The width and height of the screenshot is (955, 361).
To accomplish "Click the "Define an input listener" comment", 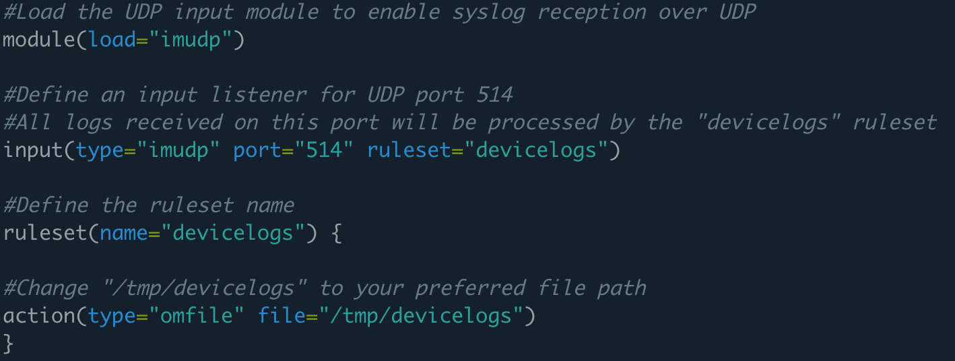I will (x=258, y=95).
